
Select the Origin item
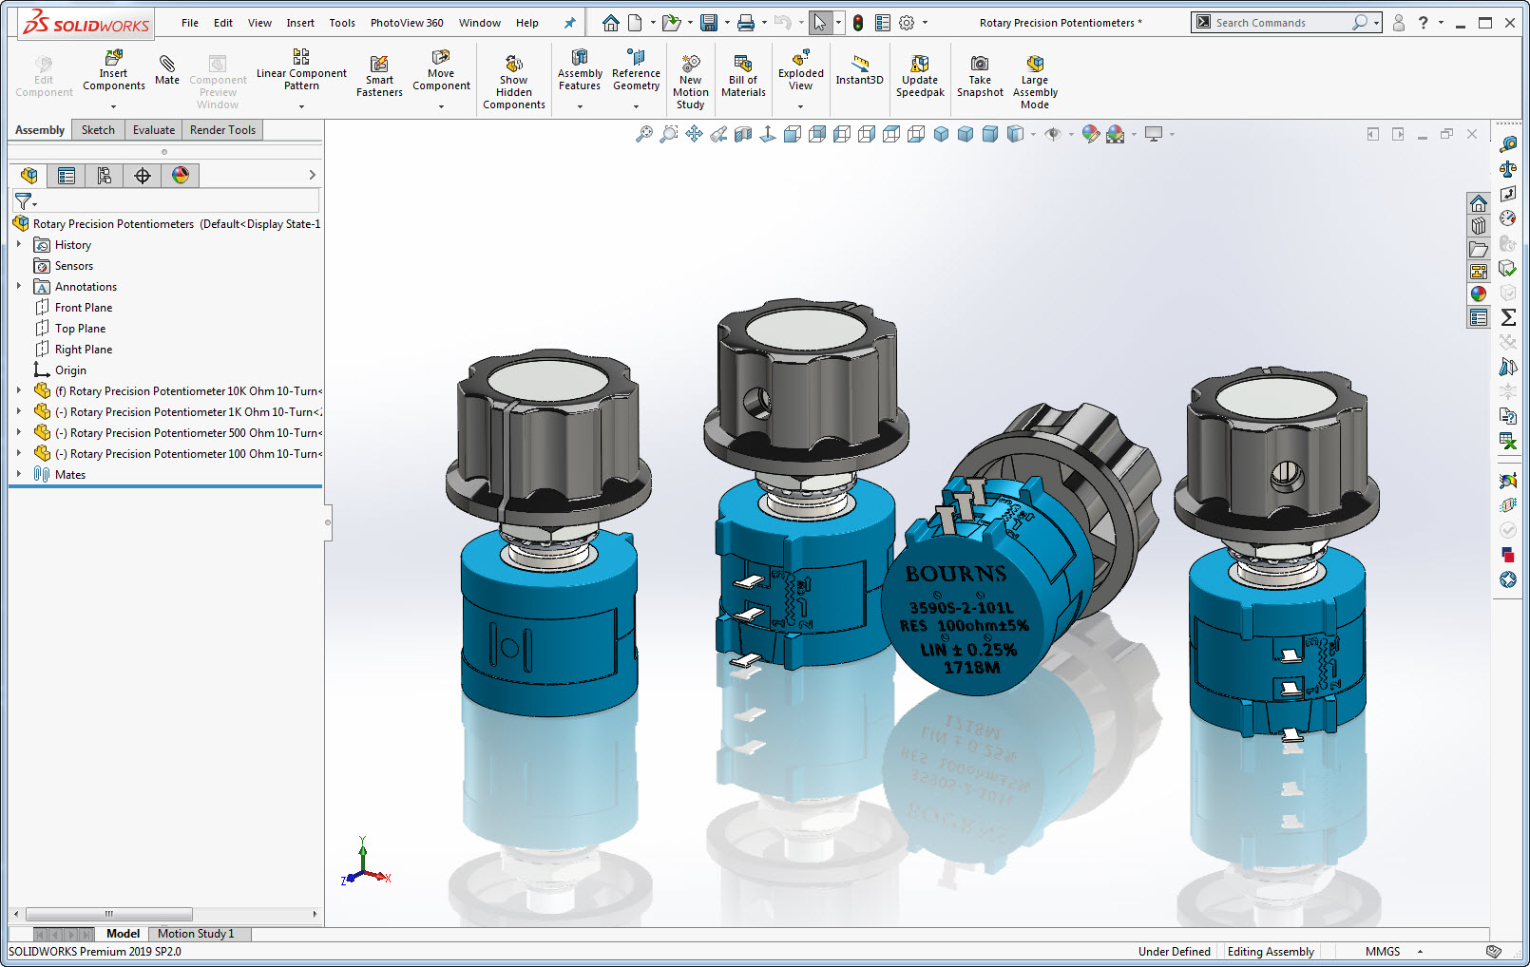[x=70, y=370]
